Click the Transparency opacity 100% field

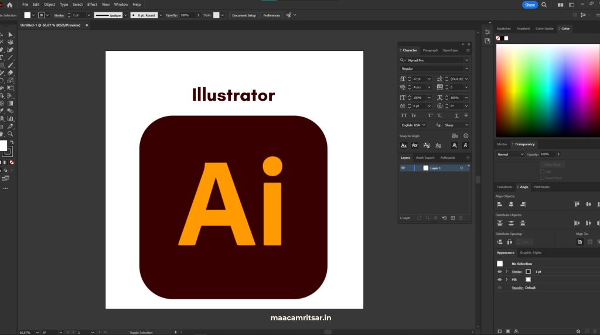(547, 154)
